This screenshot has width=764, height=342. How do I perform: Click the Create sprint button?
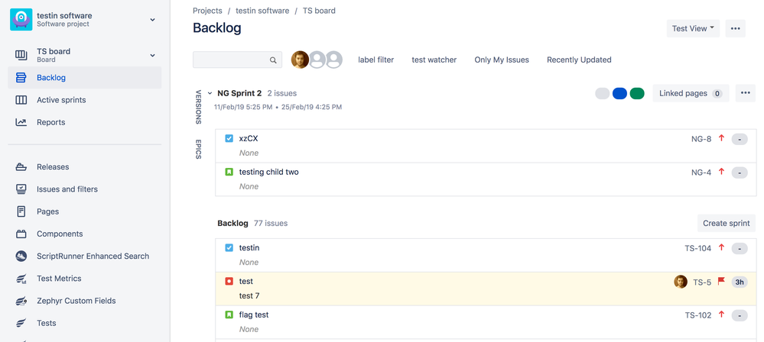point(726,224)
